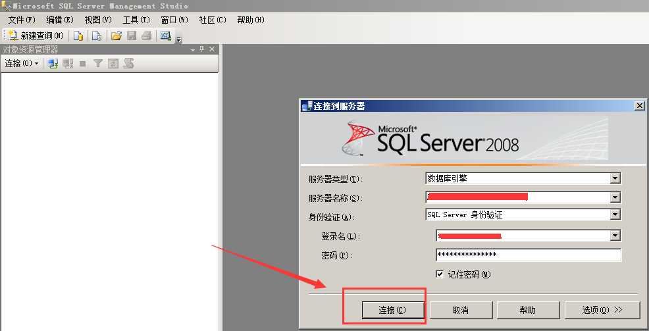This screenshot has width=649, height=331.
Task: Close the 连接到服务器 dialog
Action: [640, 106]
